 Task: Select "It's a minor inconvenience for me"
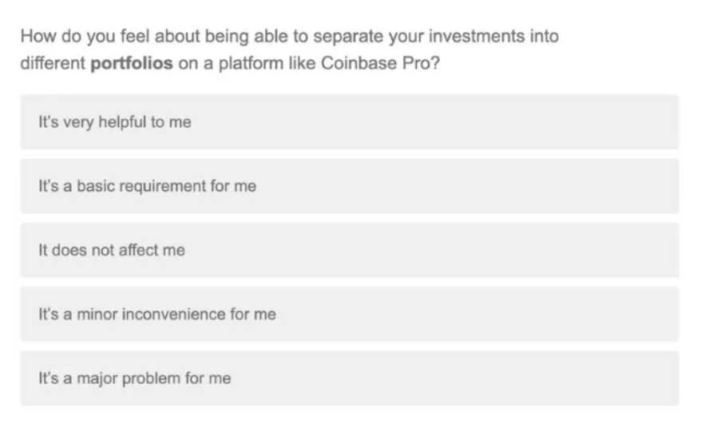(x=349, y=314)
